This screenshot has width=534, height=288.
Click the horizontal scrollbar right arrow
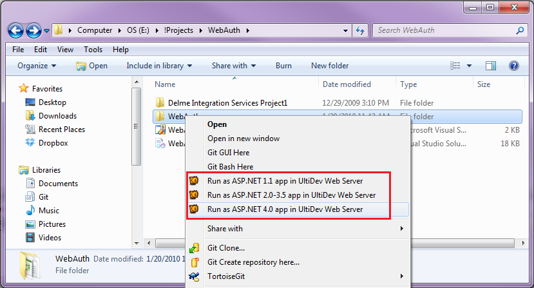point(523,244)
